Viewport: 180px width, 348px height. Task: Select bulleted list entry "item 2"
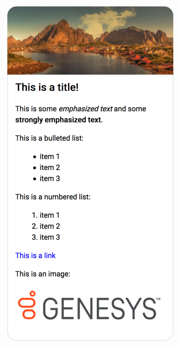tap(50, 167)
